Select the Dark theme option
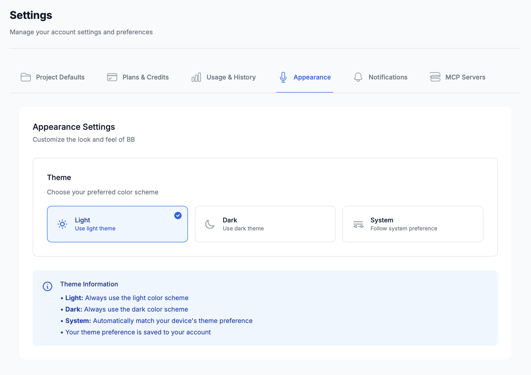 coord(265,224)
